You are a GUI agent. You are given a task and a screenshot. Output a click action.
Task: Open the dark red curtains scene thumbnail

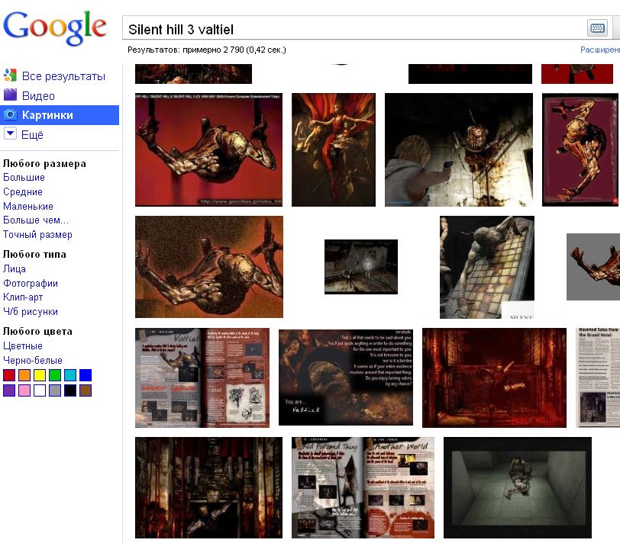pos(208,488)
